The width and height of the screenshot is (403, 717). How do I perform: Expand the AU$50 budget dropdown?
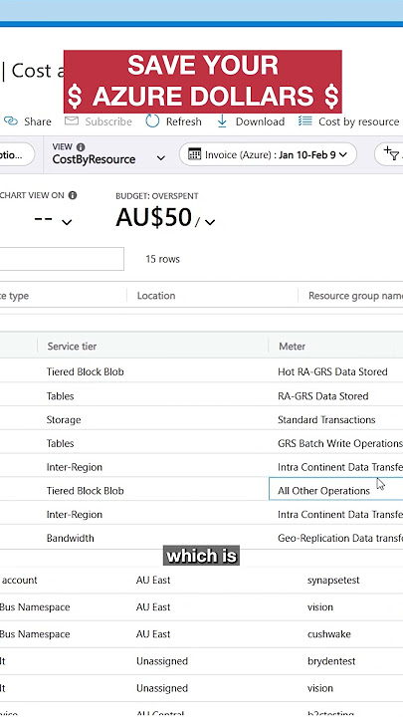(x=210, y=222)
